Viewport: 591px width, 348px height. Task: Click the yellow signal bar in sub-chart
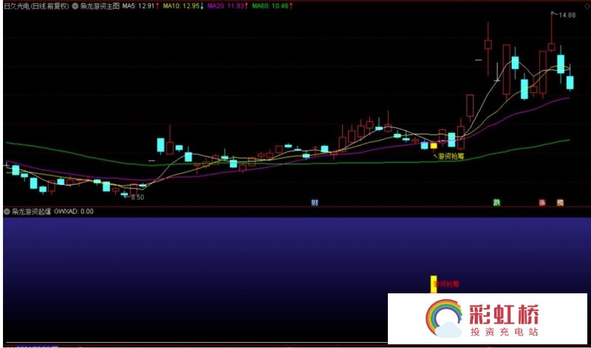tap(434, 284)
